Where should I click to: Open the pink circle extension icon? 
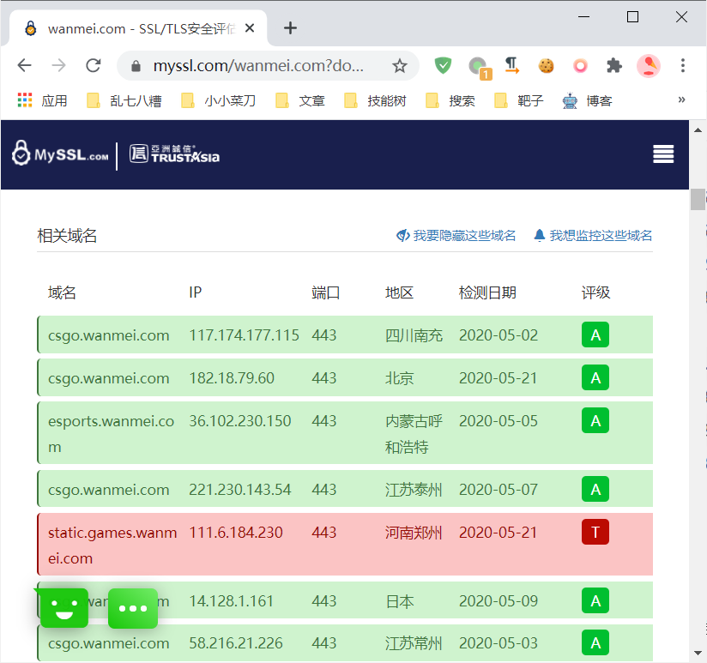pos(580,66)
